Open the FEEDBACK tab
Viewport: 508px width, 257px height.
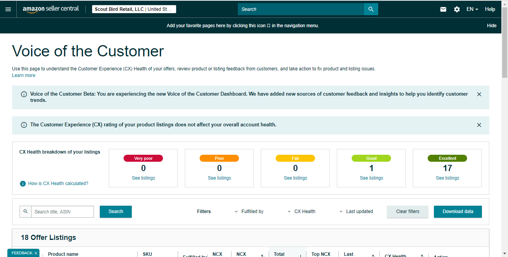(22, 253)
